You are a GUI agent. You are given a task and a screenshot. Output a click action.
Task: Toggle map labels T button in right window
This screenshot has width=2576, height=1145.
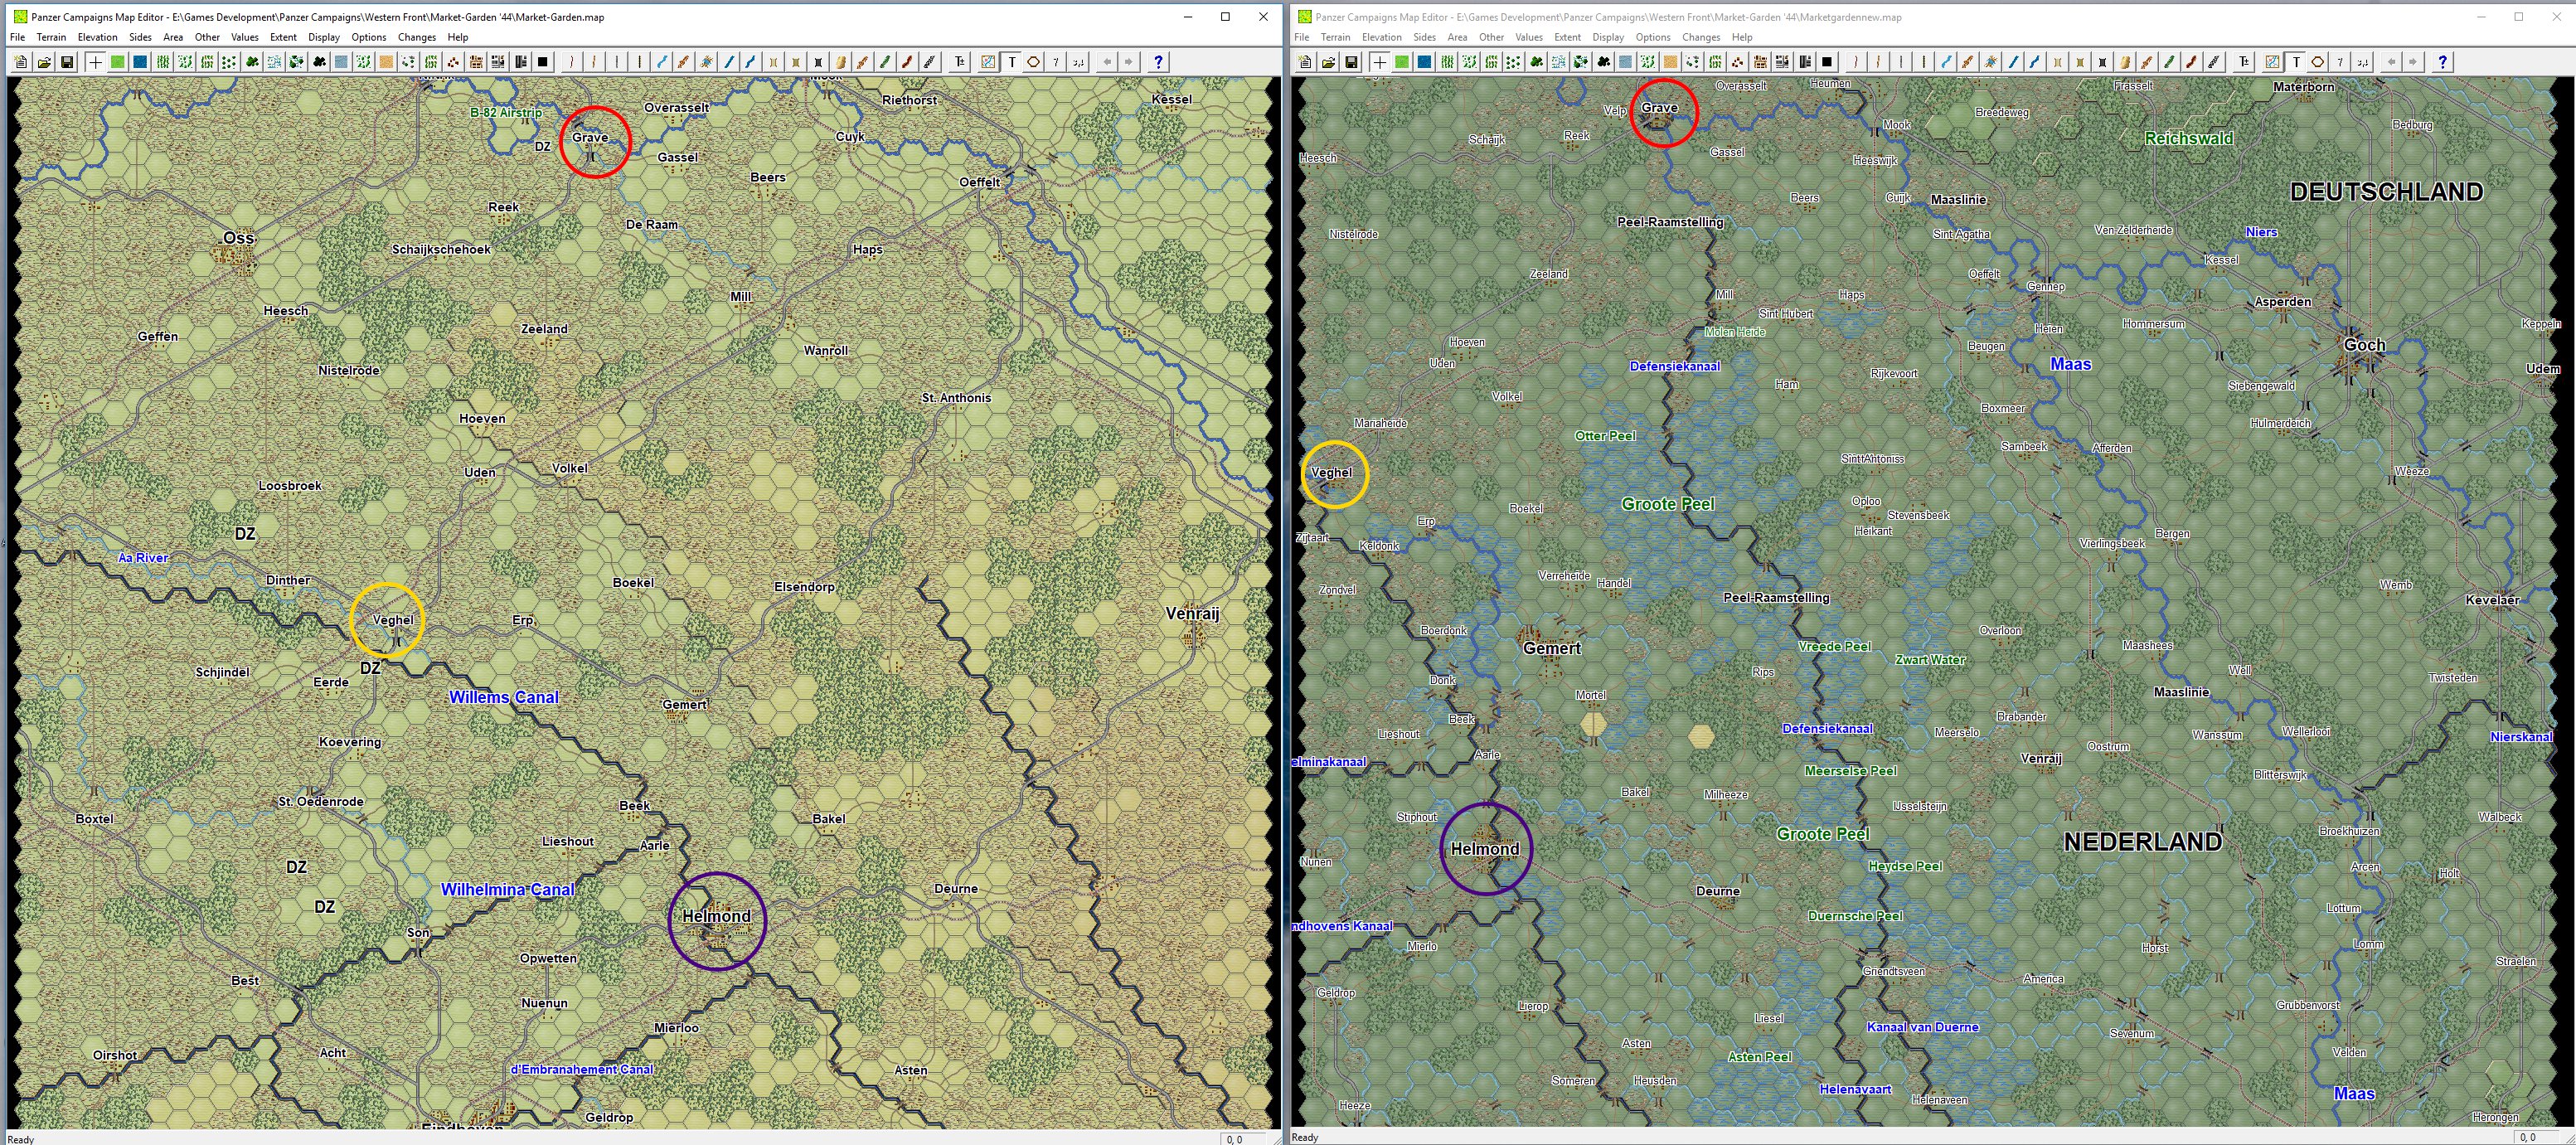click(2296, 62)
